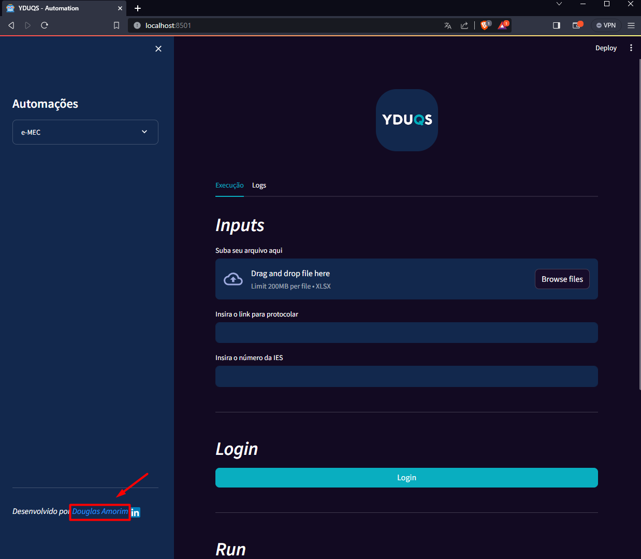641x559 pixels.
Task: Click the Browse files button
Action: (562, 279)
